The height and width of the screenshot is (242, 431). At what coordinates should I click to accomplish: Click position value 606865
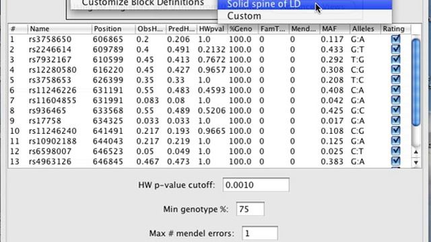108,39
